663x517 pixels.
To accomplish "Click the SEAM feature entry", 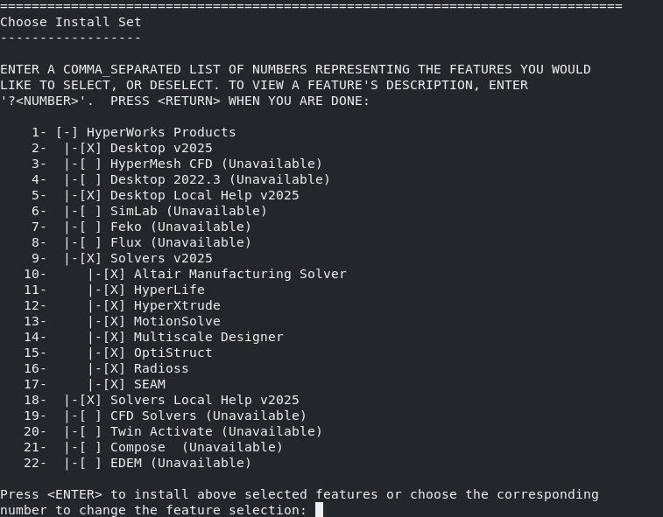I will [150, 384].
